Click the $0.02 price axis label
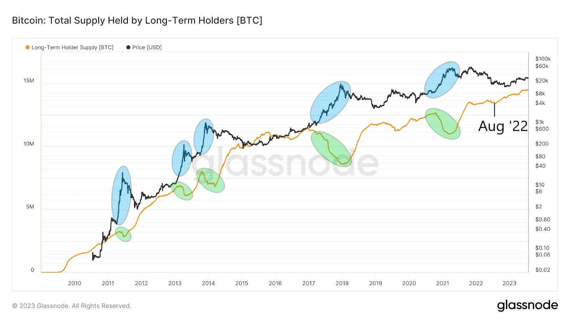This screenshot has height=320, width=570. [x=543, y=270]
